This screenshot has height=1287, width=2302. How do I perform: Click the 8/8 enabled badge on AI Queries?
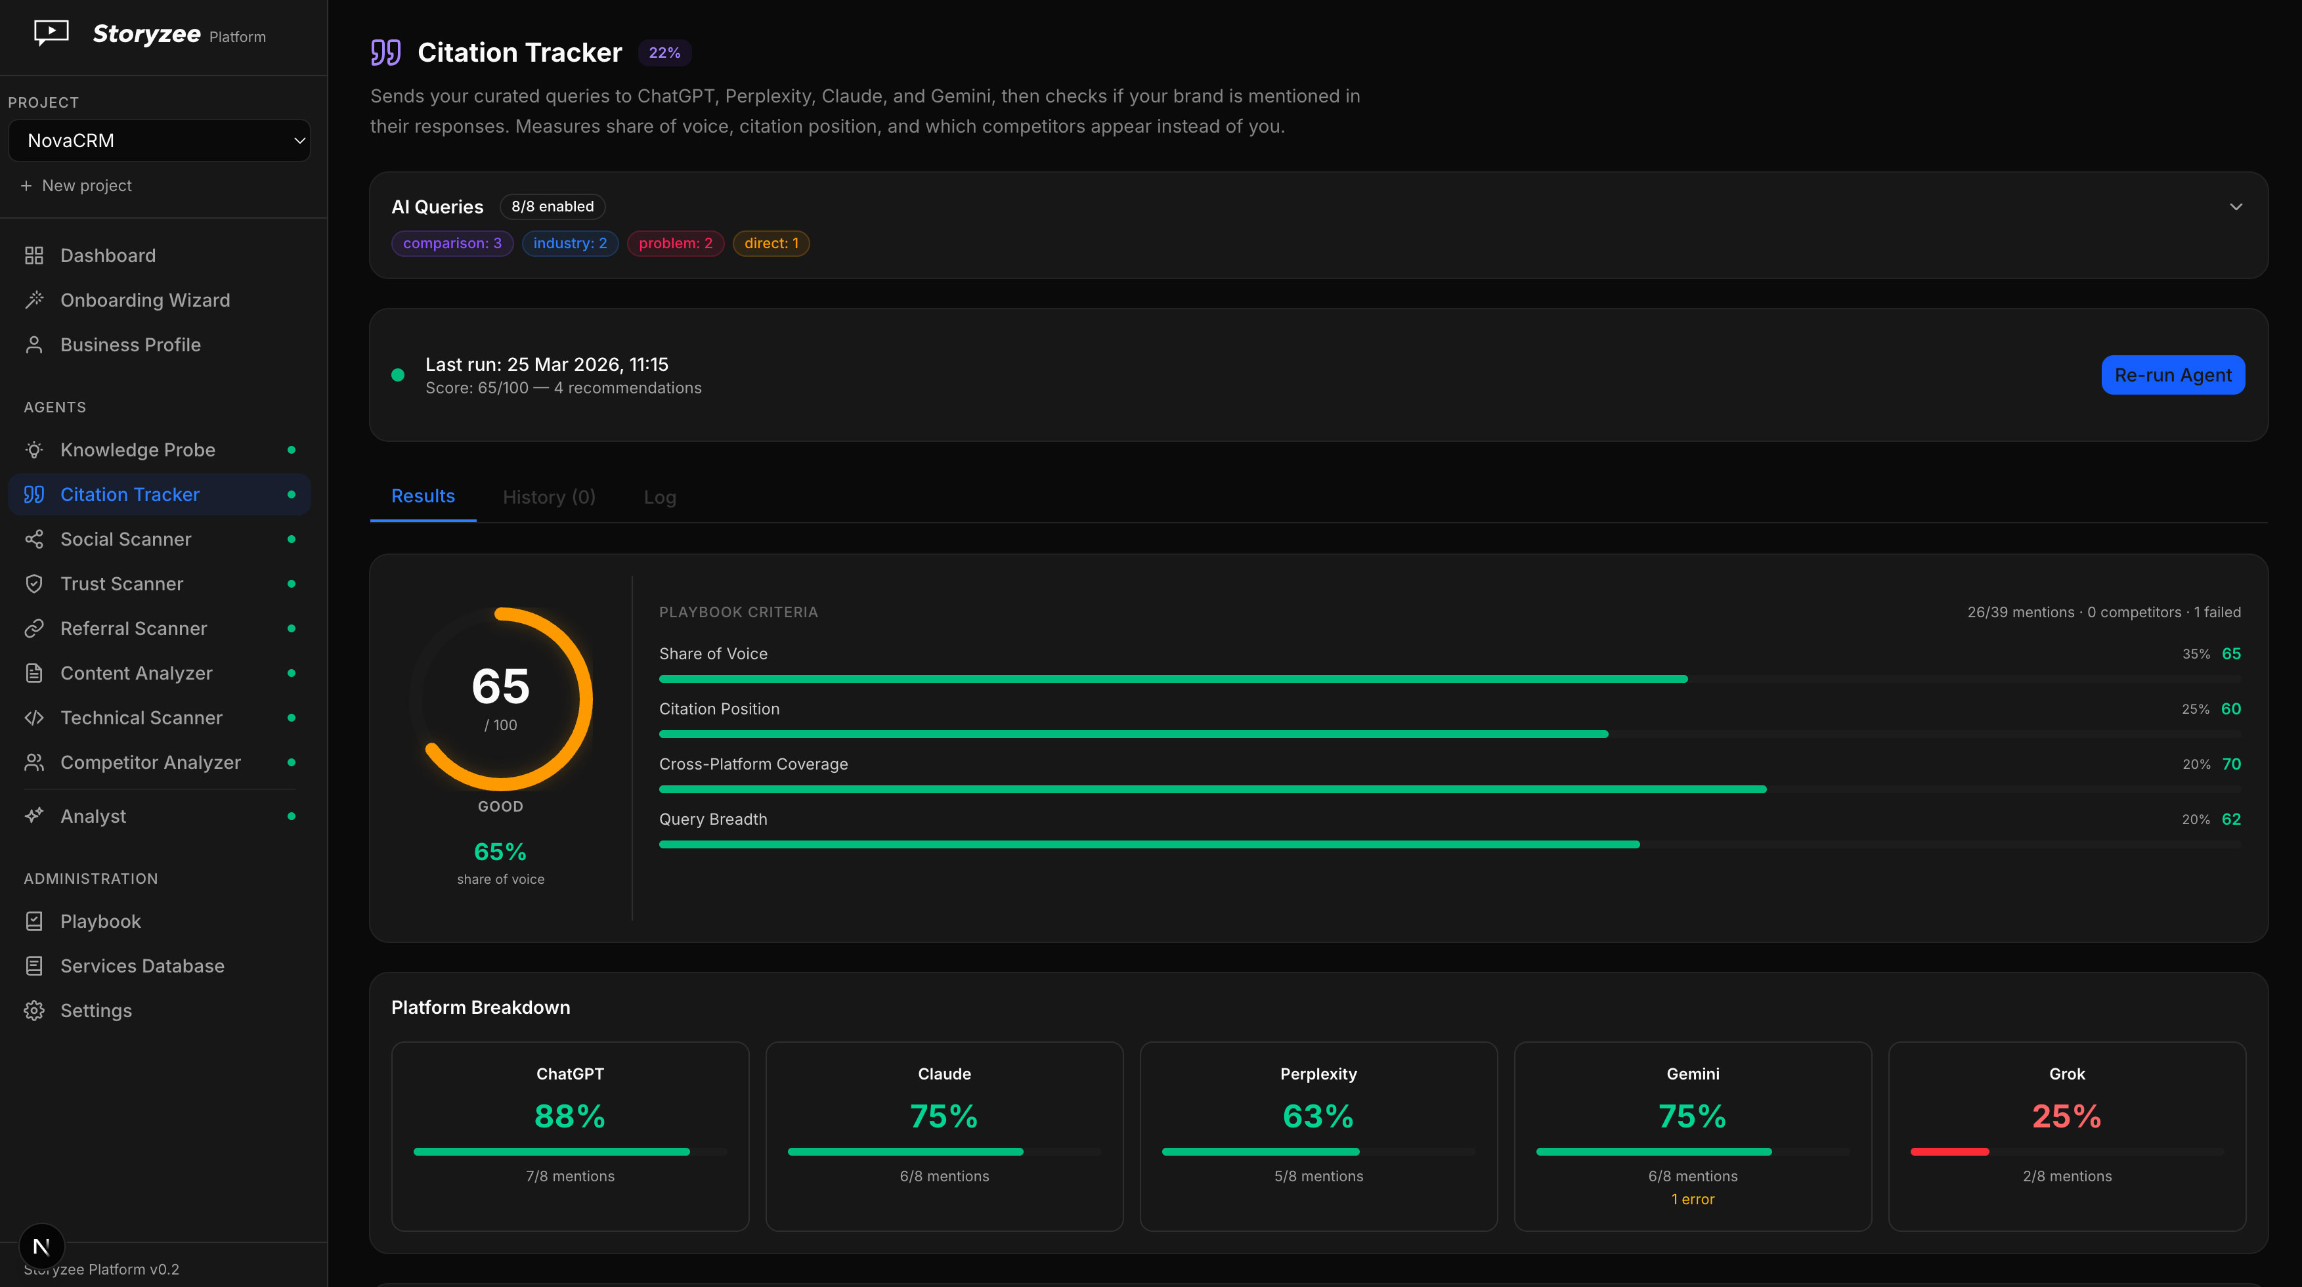tap(552, 206)
